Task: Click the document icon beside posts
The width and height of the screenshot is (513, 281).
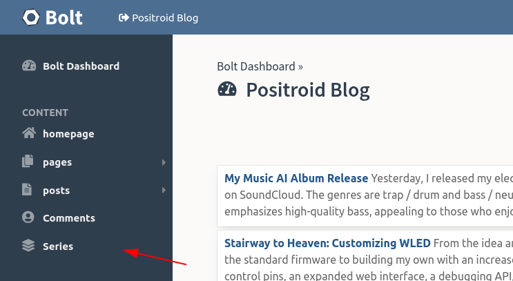Action: tap(27, 190)
